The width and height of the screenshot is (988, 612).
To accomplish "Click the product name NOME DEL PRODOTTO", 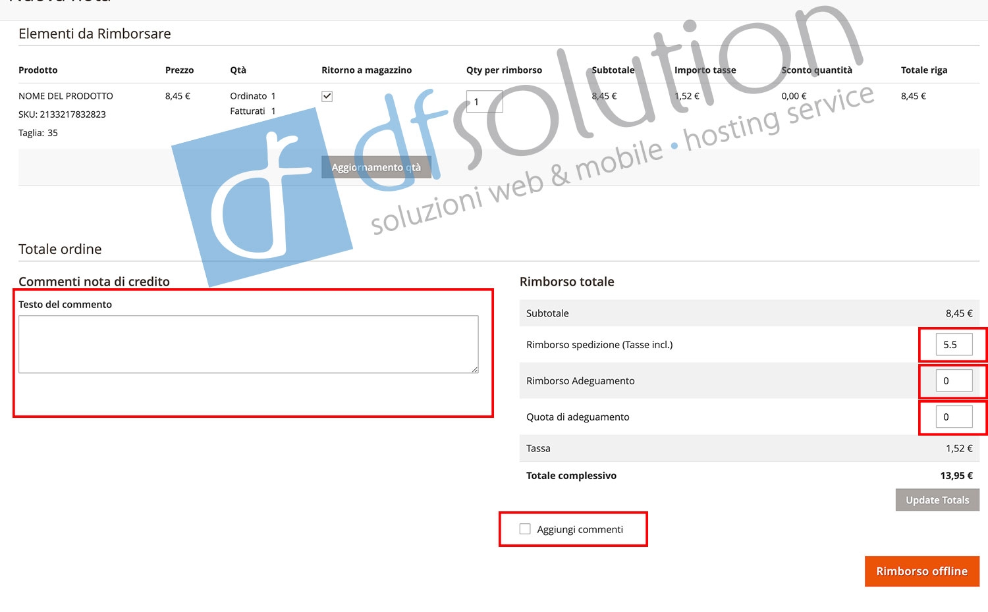I will [66, 96].
